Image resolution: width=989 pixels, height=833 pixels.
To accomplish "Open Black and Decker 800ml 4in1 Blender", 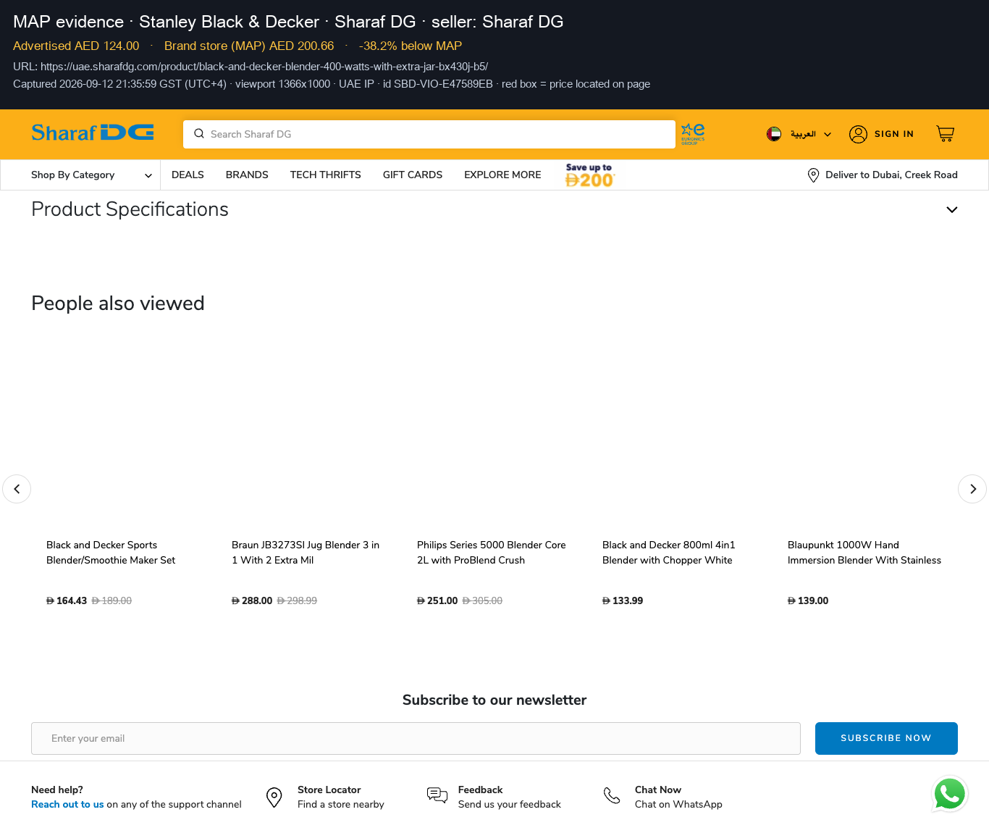I will pyautogui.click(x=669, y=553).
